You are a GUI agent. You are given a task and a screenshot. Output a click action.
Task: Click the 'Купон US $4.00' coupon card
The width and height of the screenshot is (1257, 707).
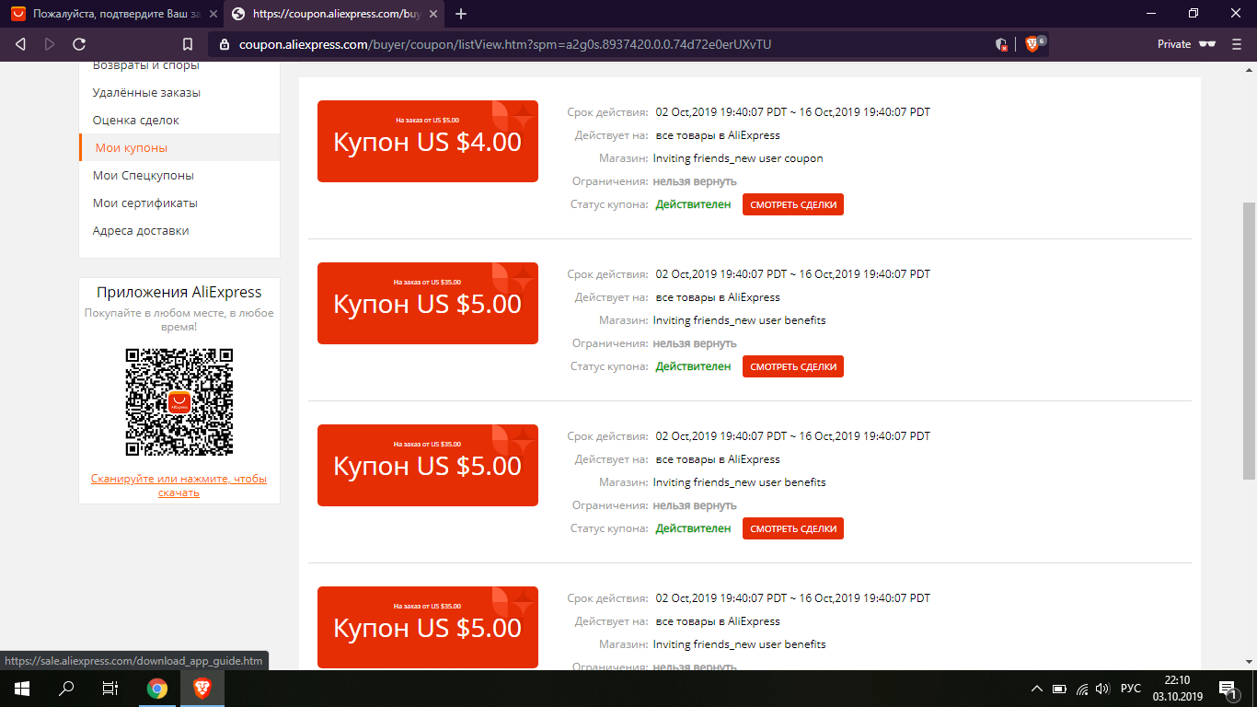[428, 141]
